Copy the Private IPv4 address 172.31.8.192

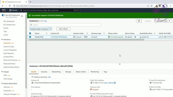pyautogui.click(x=151, y=83)
